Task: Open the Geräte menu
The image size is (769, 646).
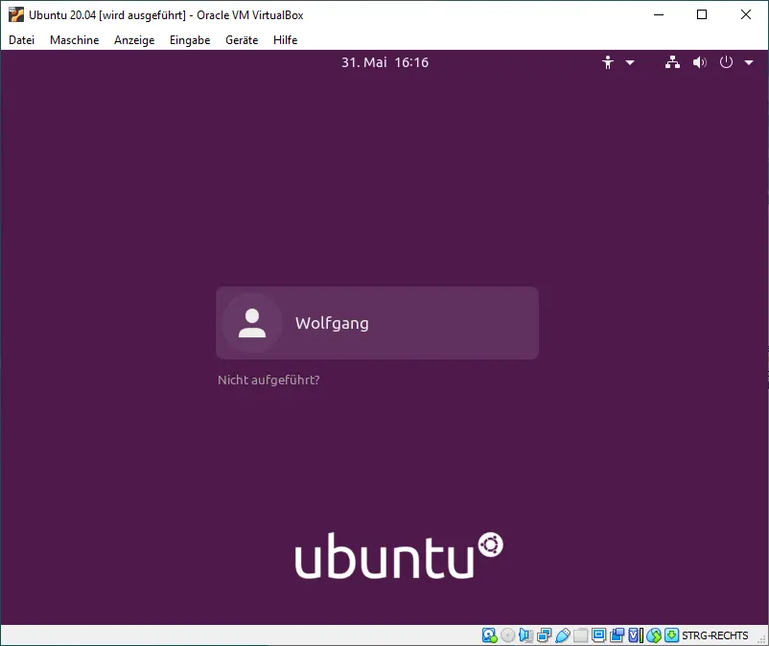Action: tap(241, 40)
